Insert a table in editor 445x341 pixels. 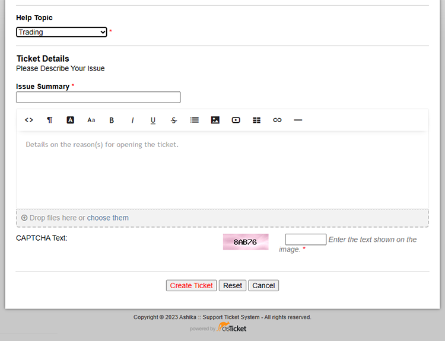(256, 120)
